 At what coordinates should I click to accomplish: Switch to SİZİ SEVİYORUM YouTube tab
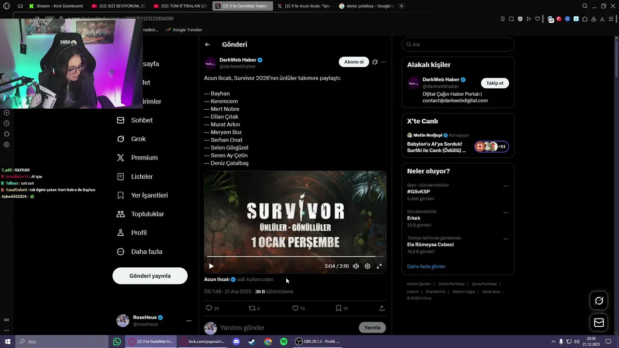click(x=119, y=6)
